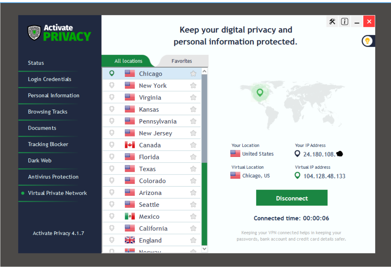Click the Colorado location pin icon
The width and height of the screenshot is (391, 267).
pos(112,180)
